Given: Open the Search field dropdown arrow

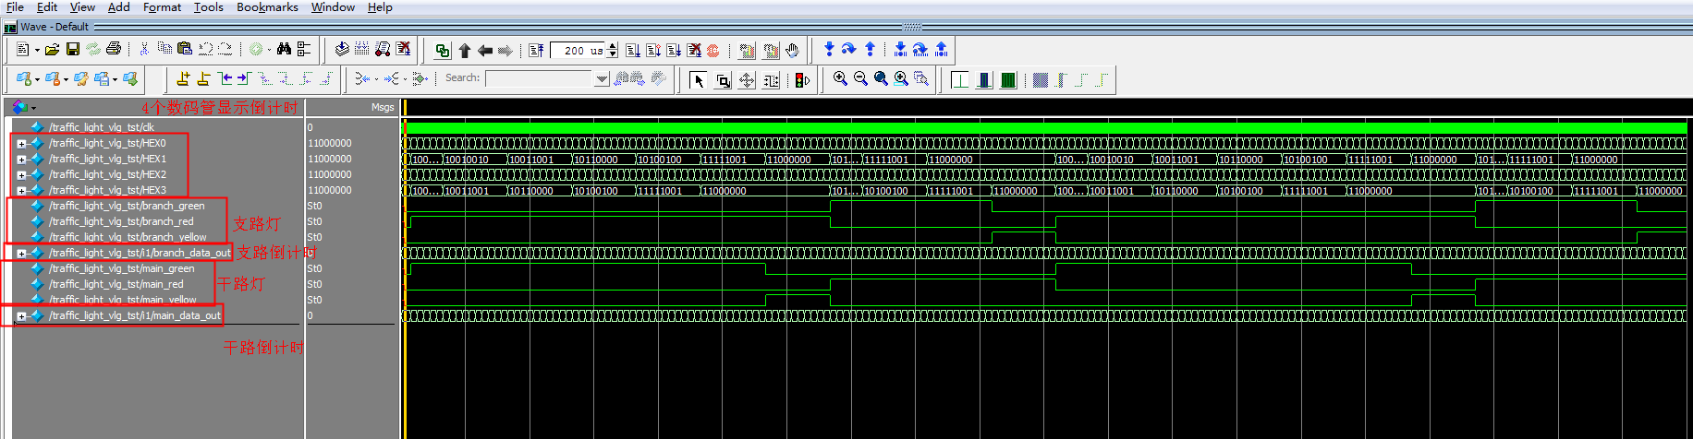Looking at the screenshot, I should coord(602,79).
